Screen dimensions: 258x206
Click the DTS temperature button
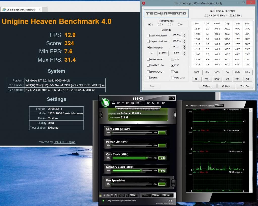point(237,79)
